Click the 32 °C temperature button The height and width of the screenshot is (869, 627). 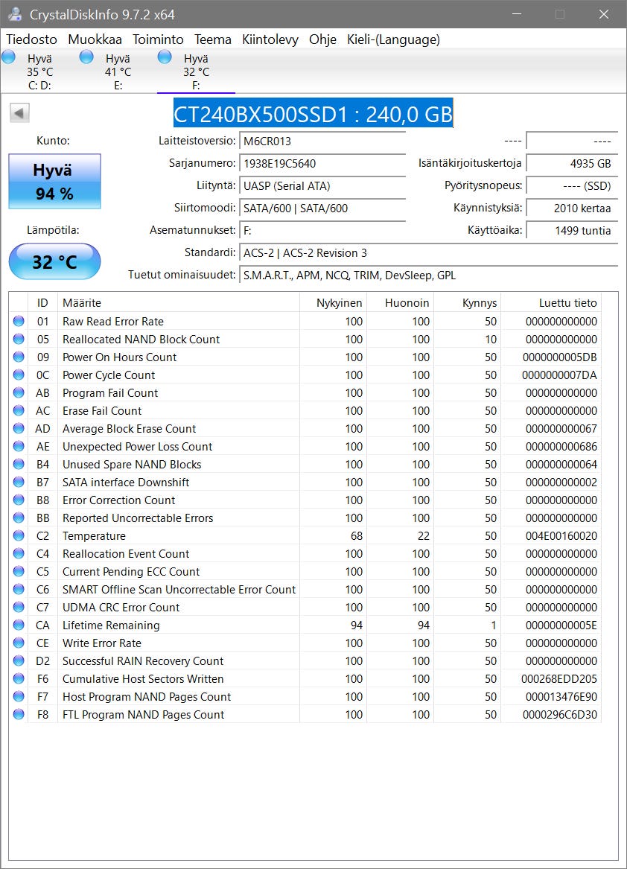(x=54, y=261)
